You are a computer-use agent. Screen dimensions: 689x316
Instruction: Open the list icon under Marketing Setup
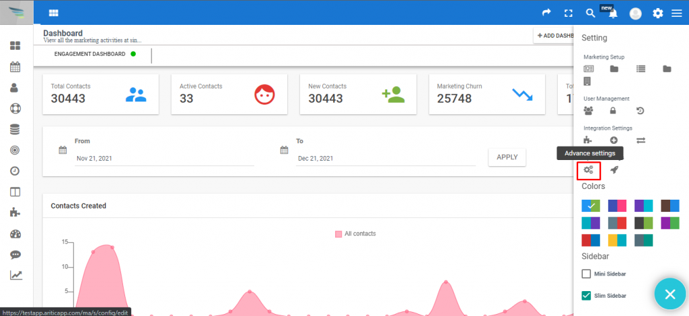coord(641,69)
